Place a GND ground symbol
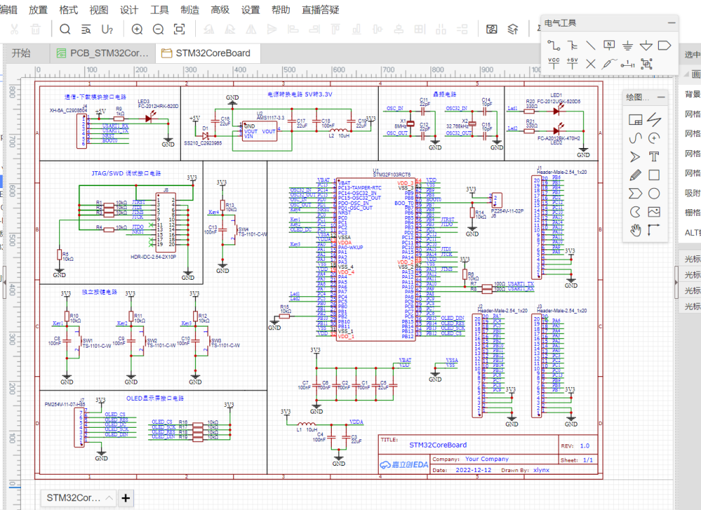The image size is (701, 510). click(628, 45)
